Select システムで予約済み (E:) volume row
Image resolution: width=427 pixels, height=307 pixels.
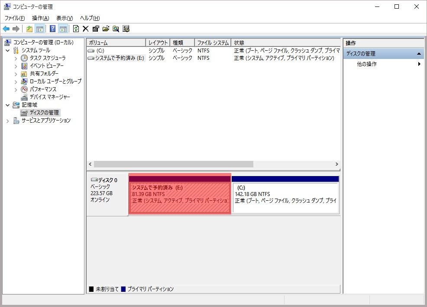[213, 58]
